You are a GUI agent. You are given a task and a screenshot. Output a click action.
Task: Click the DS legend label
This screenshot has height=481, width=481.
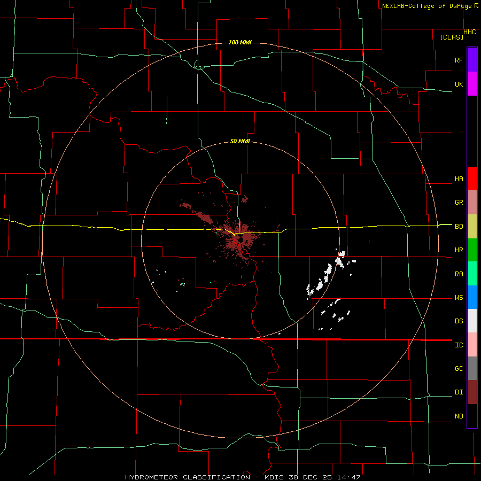point(459,321)
